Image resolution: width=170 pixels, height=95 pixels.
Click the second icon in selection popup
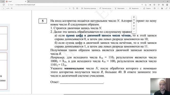134,20
